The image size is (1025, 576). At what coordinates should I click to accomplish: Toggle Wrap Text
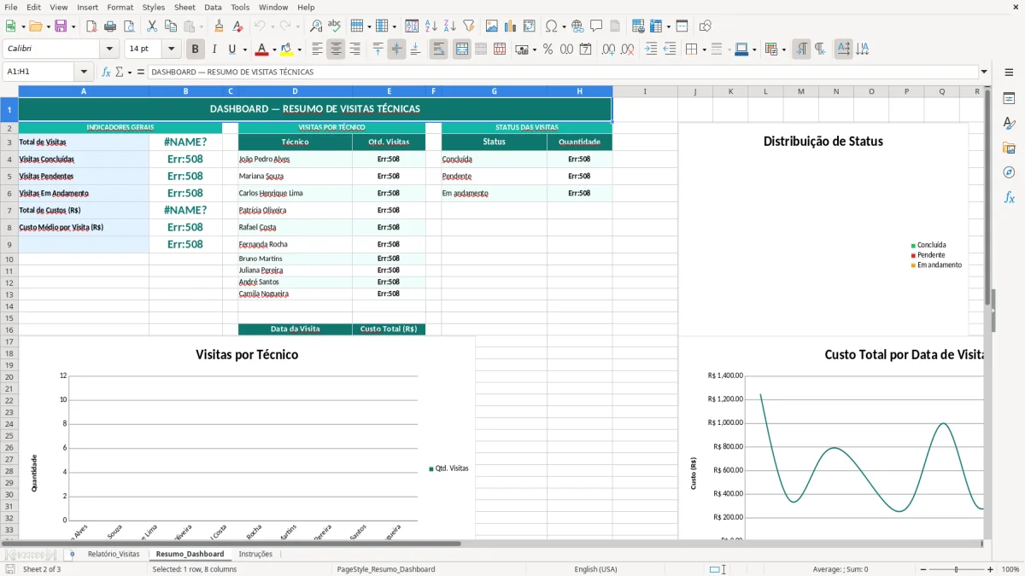[438, 49]
